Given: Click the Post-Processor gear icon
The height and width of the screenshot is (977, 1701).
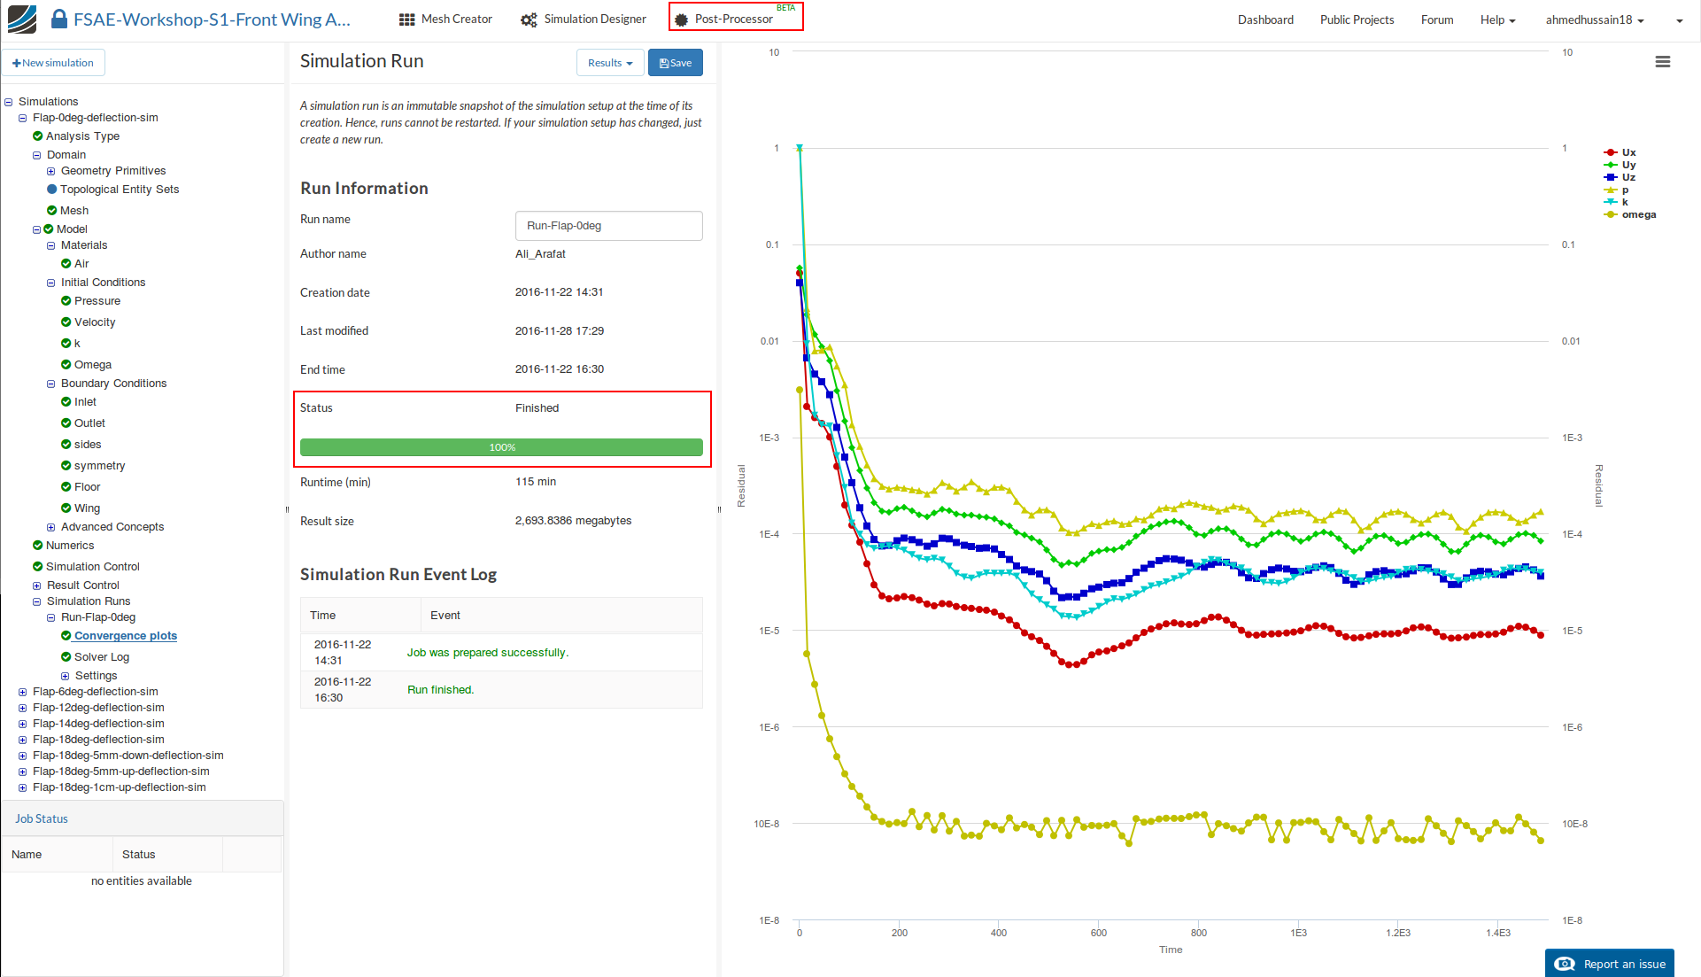Looking at the screenshot, I should (x=681, y=19).
